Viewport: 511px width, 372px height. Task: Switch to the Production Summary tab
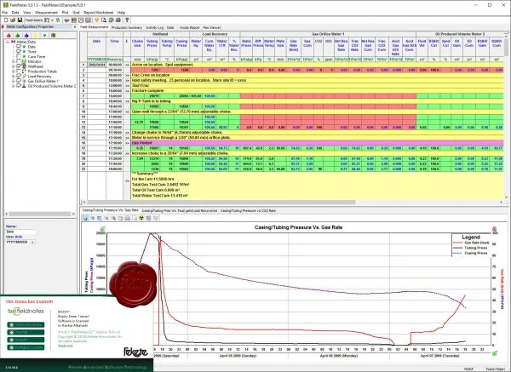[126, 28]
